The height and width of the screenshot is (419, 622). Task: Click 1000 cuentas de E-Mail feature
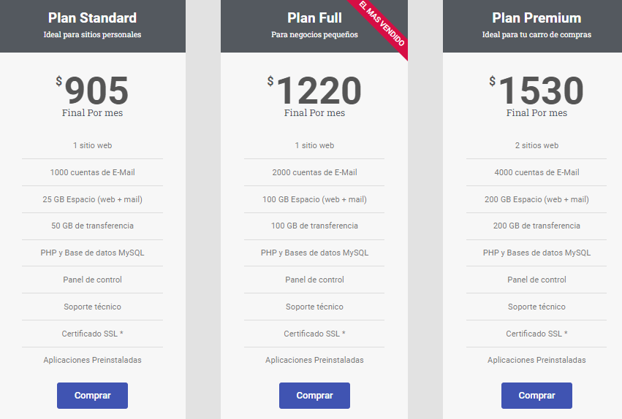(92, 172)
